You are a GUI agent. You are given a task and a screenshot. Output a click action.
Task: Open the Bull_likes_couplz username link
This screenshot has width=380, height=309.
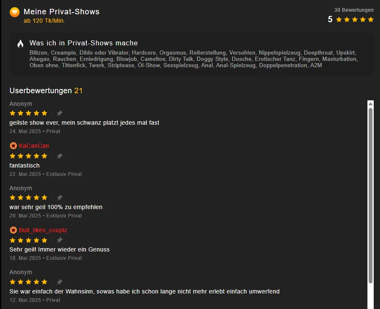click(x=43, y=230)
